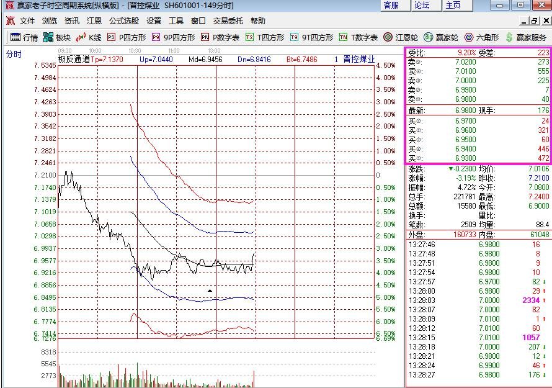Open the T四方形 tool
552x388 pixels.
pyautogui.click(x=265, y=37)
